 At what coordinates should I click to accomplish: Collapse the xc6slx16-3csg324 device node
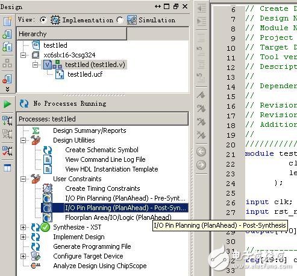pyautogui.click(x=23, y=55)
